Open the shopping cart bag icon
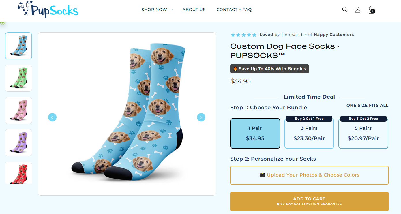This screenshot has width=401, height=214. click(371, 10)
